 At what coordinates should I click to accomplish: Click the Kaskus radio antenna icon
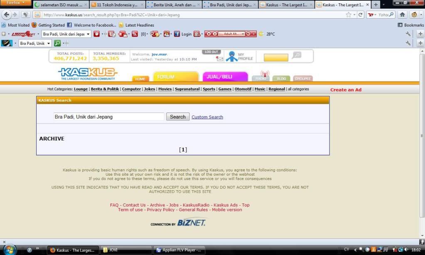[265, 74]
